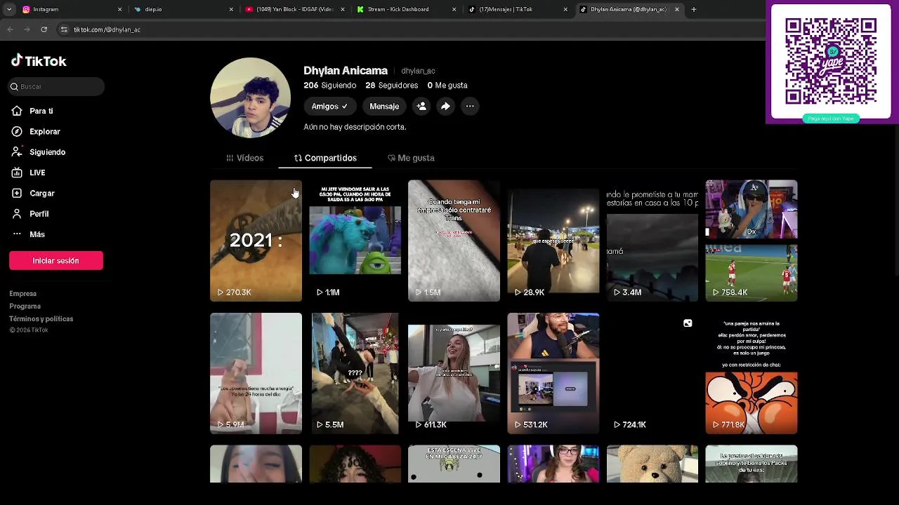This screenshot has width=899, height=505.
Task: Open the photo post with 724.1K views
Action: pos(652,373)
